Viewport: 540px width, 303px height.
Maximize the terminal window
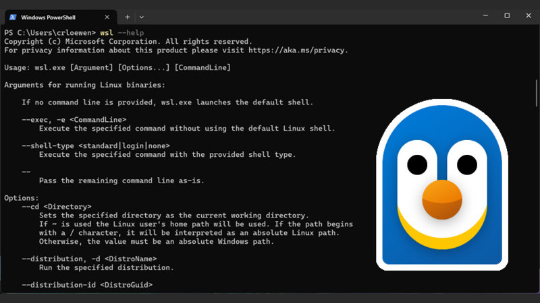pos(507,15)
